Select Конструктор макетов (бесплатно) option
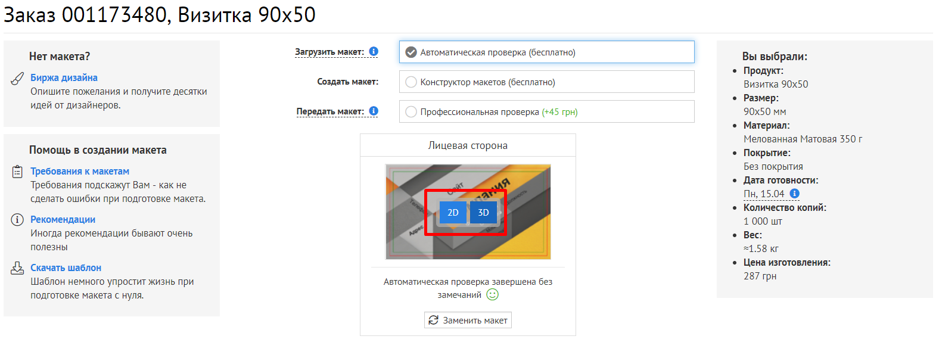 (411, 82)
